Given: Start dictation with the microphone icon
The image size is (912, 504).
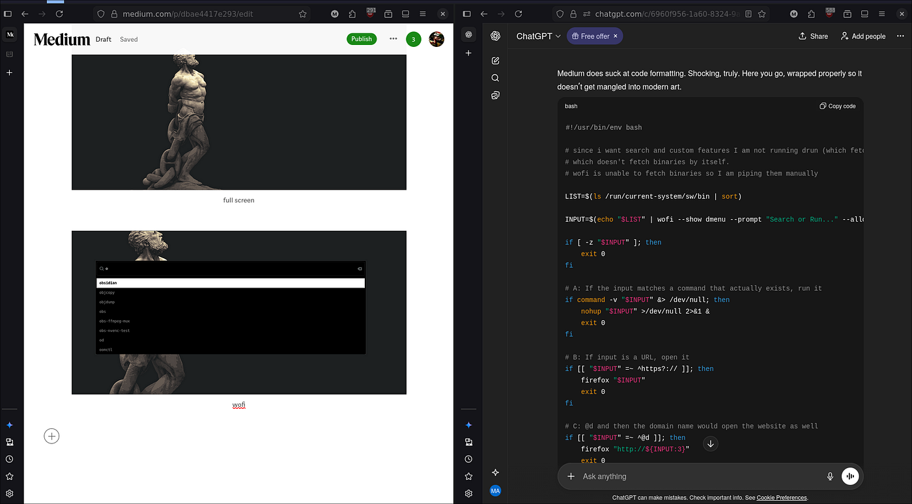Looking at the screenshot, I should [830, 477].
